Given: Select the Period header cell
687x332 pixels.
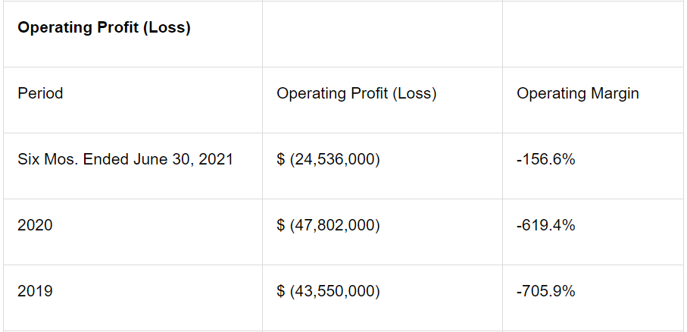Looking at the screenshot, I should coord(40,94).
